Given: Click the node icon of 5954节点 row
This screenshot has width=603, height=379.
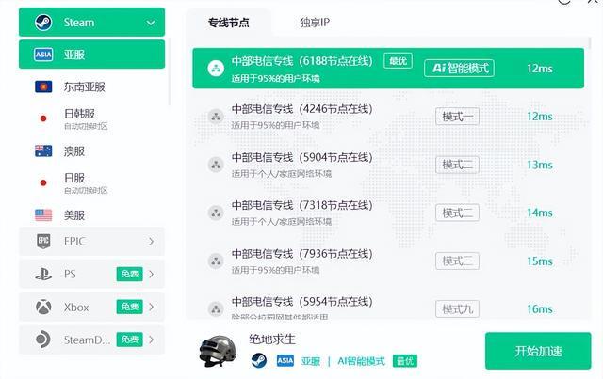Looking at the screenshot, I should tap(216, 309).
